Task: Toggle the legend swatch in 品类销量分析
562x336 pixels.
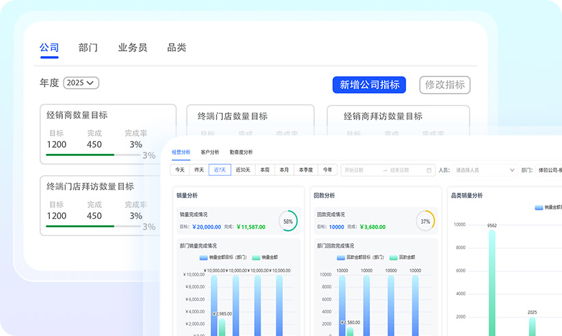Action: pyautogui.click(x=539, y=207)
